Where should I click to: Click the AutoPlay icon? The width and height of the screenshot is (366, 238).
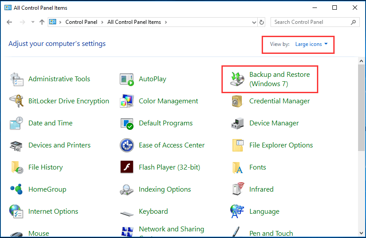pos(127,79)
